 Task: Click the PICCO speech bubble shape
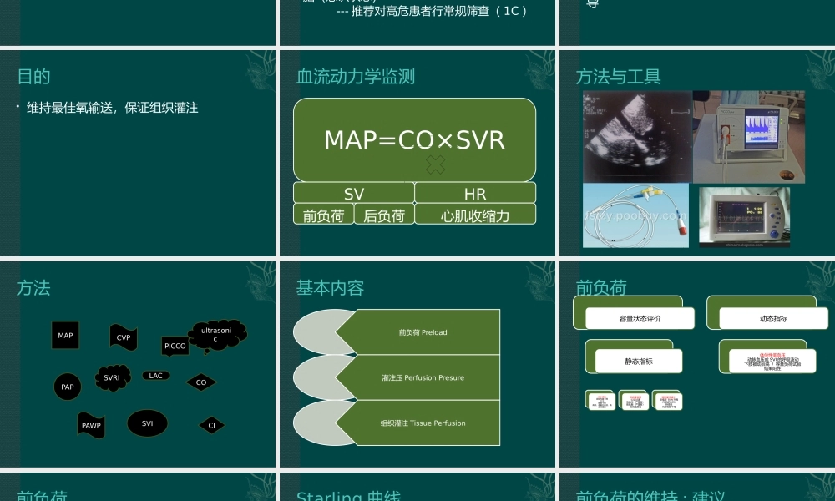pos(175,346)
